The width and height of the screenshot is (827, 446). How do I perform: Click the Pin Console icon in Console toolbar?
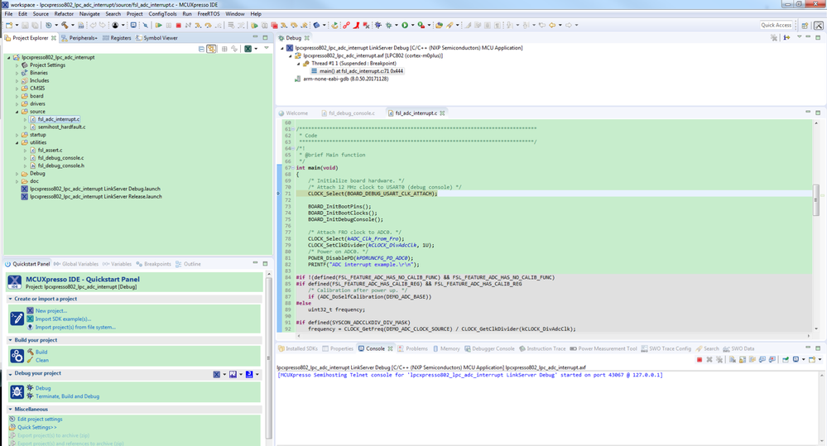click(786, 360)
